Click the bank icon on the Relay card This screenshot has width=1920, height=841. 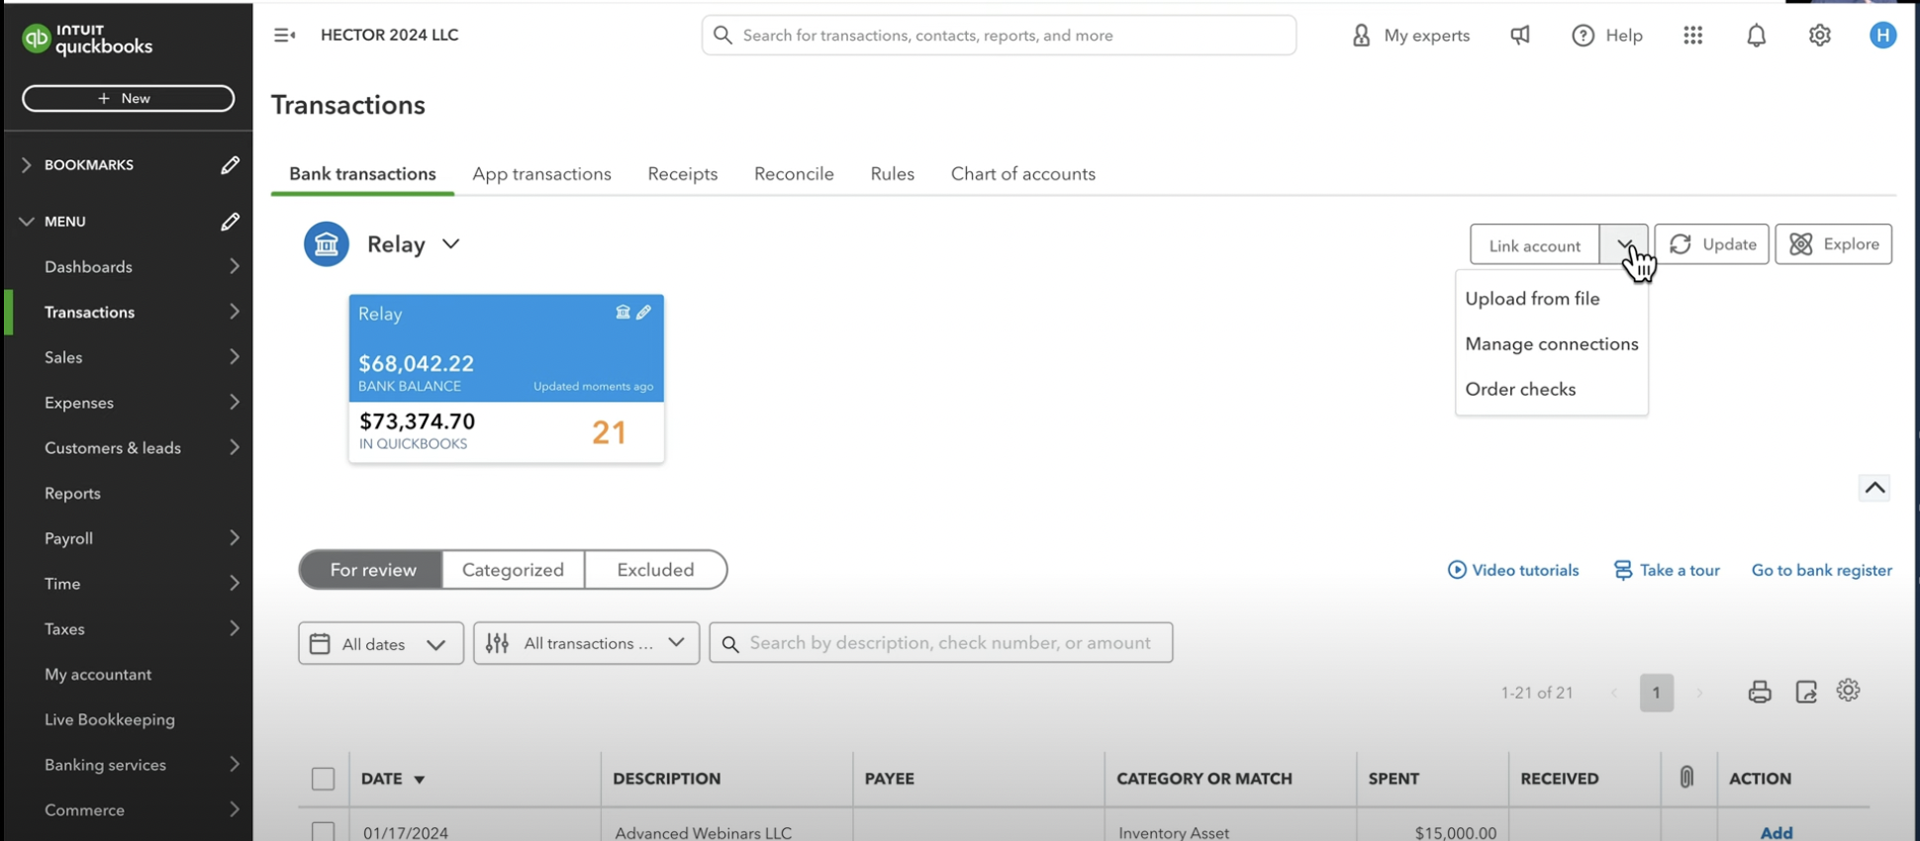pyautogui.click(x=623, y=313)
